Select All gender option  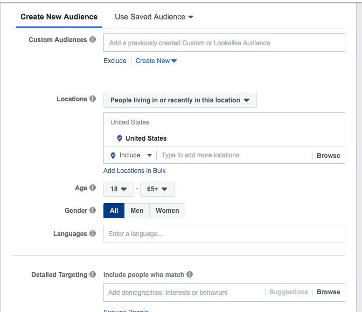(x=114, y=211)
